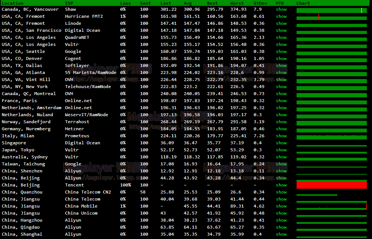Click the 58 sent value for Quanzhou
372x239 pixels.
pyautogui.click(x=143, y=192)
